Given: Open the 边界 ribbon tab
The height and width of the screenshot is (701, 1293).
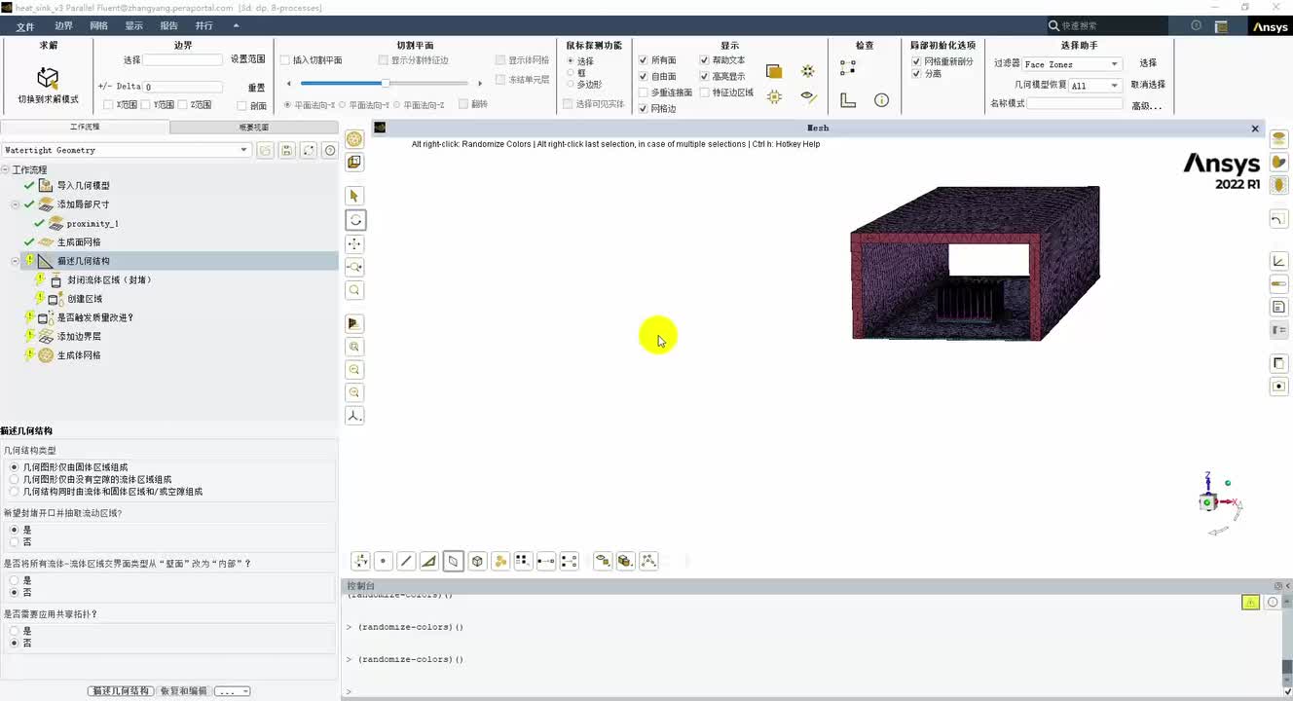Looking at the screenshot, I should [x=63, y=26].
